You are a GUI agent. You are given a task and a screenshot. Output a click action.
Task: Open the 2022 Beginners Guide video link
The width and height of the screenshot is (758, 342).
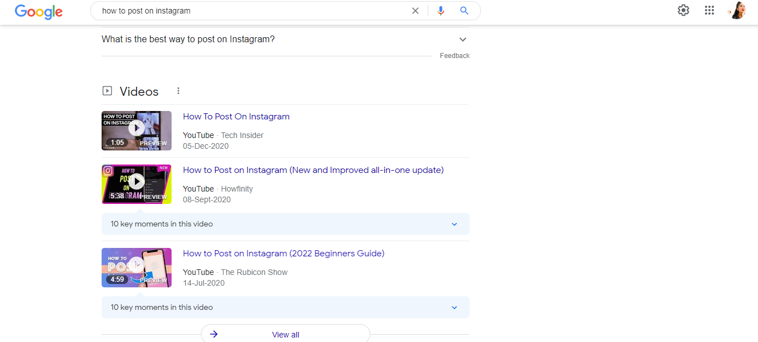pyautogui.click(x=283, y=253)
